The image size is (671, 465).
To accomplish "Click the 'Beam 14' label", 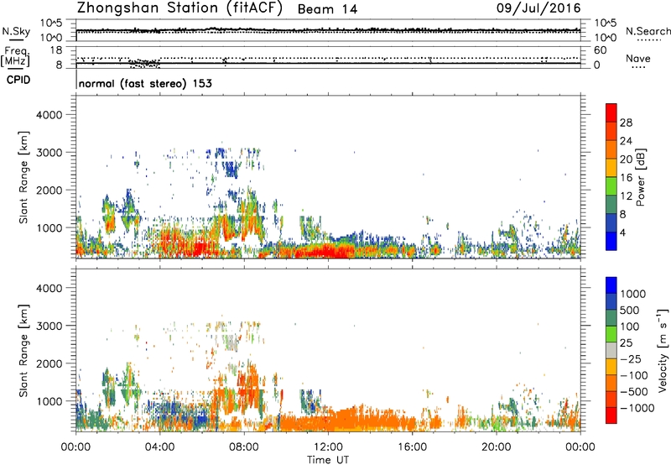I will click(x=327, y=9).
